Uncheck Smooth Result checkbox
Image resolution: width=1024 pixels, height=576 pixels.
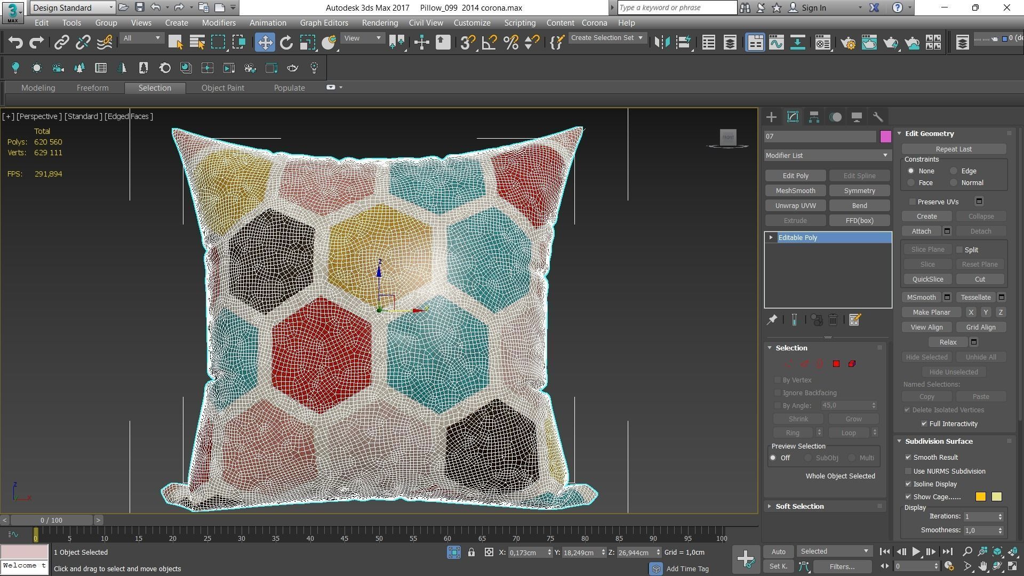[908, 458]
